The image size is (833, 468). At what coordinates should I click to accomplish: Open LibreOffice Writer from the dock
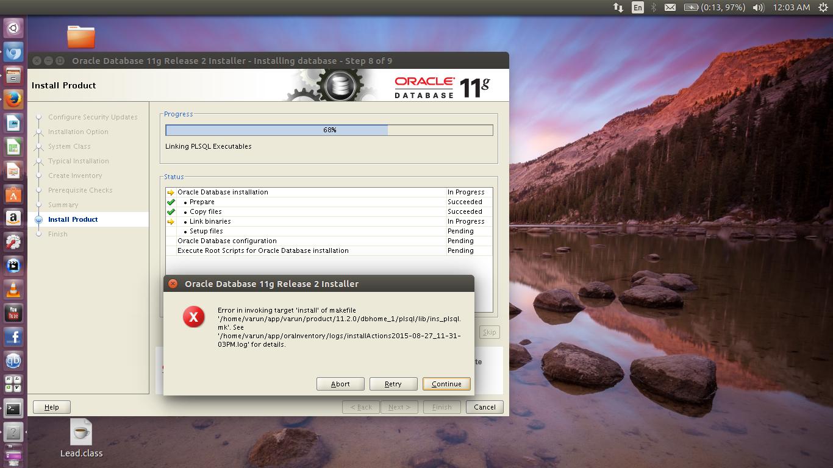[13, 123]
